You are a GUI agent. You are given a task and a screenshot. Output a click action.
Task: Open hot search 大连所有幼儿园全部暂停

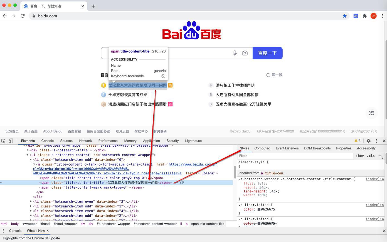click(x=237, y=95)
